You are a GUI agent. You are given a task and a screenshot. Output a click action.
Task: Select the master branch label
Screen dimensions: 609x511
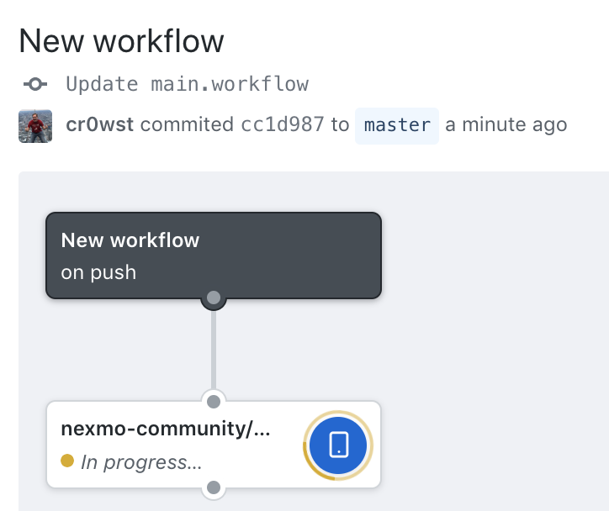(x=397, y=126)
